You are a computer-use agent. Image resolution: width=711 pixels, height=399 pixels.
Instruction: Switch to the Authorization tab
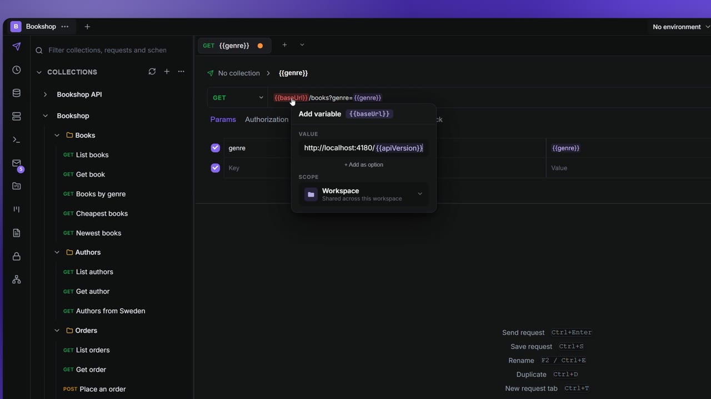(x=267, y=119)
